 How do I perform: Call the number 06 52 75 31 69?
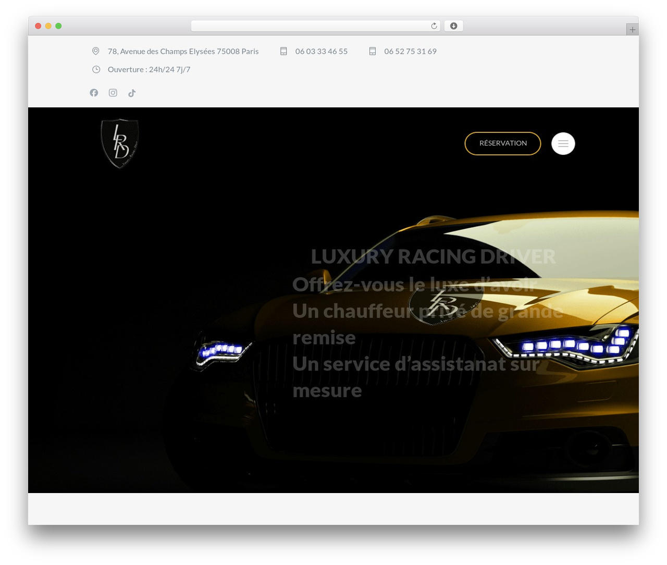pyautogui.click(x=411, y=51)
